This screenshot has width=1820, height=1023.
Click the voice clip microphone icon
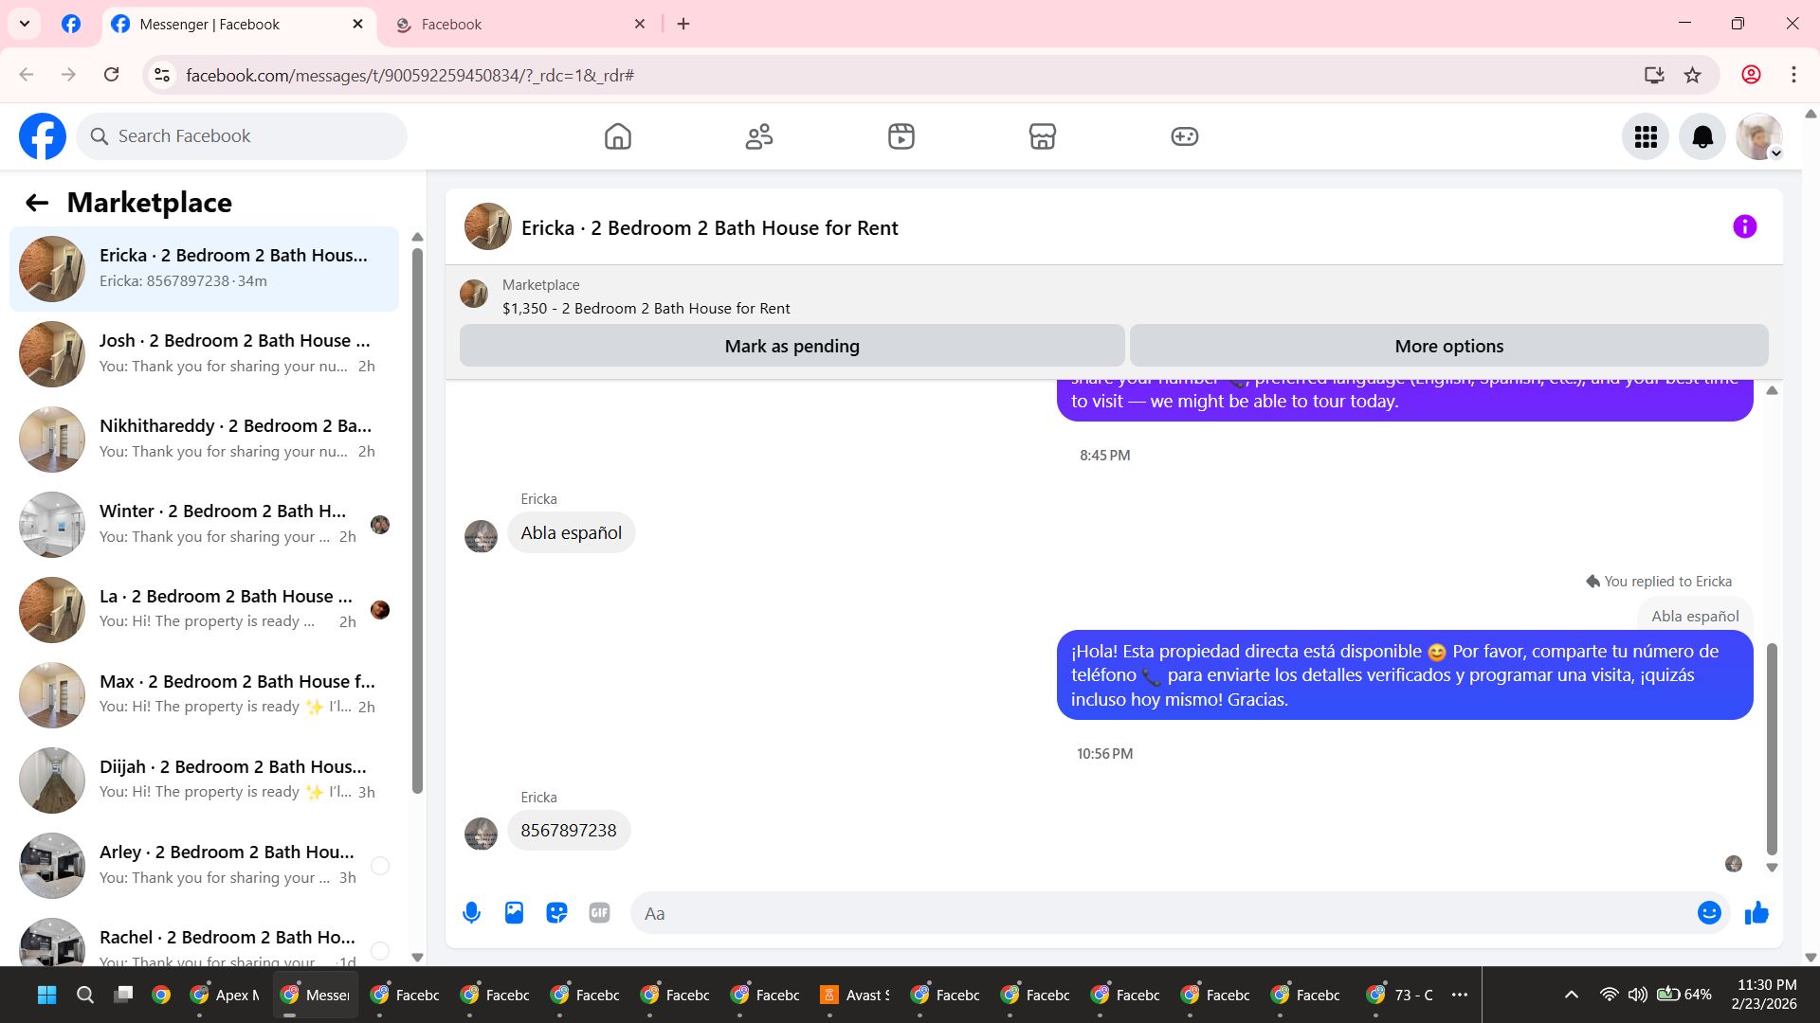pos(471,913)
